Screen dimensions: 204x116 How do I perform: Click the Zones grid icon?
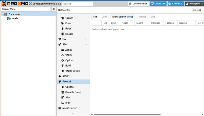point(63,50)
